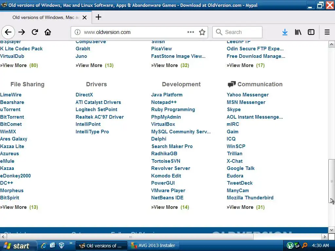The height and width of the screenshot is (251, 335).
Task: Open page actions three-dot menu
Action: point(191,32)
